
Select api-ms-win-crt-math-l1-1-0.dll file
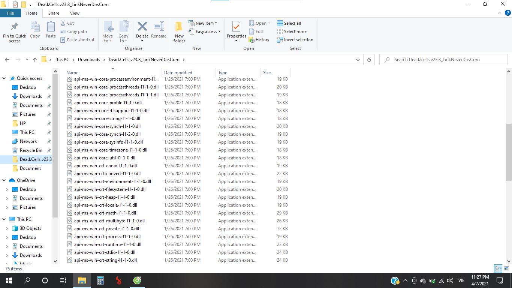click(105, 213)
